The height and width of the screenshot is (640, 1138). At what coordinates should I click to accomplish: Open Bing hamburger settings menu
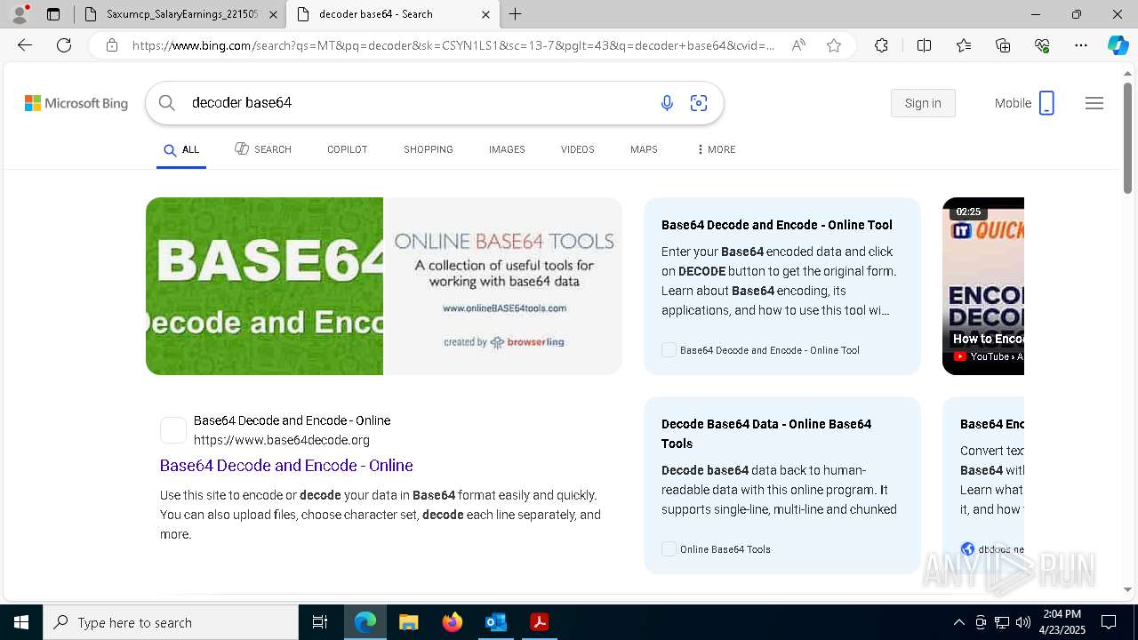pos(1094,103)
